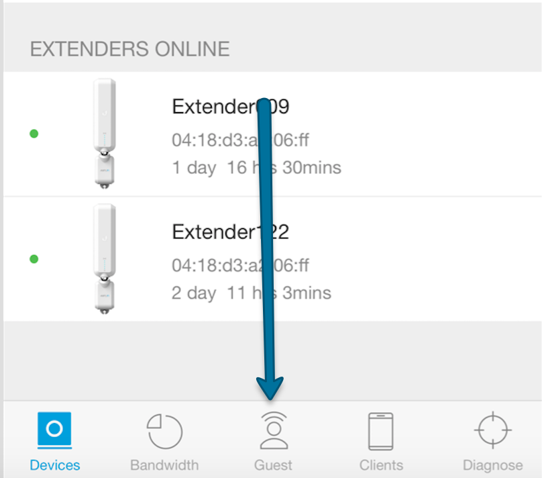Open the Bandwidth pie chart icon
The width and height of the screenshot is (542, 478).
[x=164, y=430]
